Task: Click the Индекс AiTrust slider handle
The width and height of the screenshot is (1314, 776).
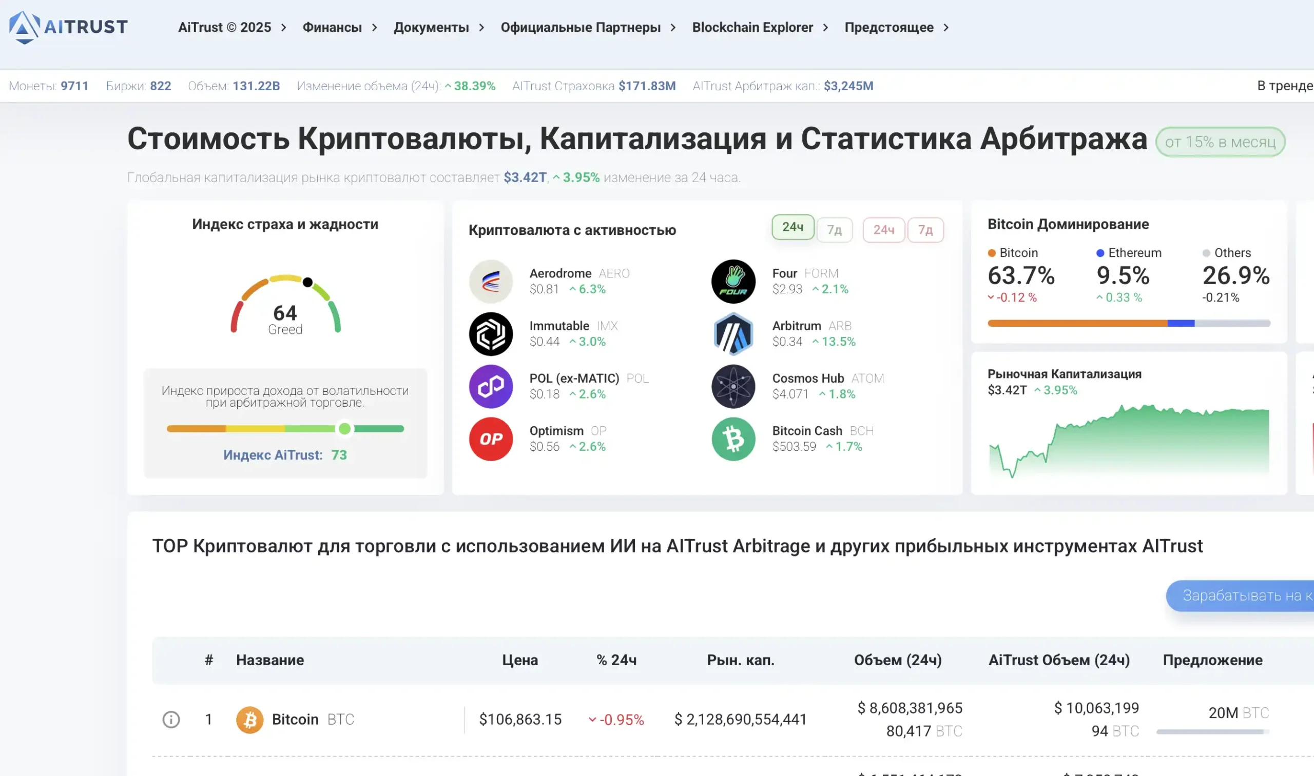Action: point(344,429)
